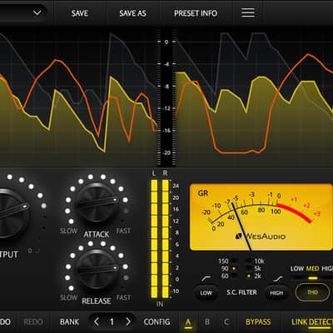Click the SAVE preset button
333x333 pixels.
pyautogui.click(x=80, y=13)
